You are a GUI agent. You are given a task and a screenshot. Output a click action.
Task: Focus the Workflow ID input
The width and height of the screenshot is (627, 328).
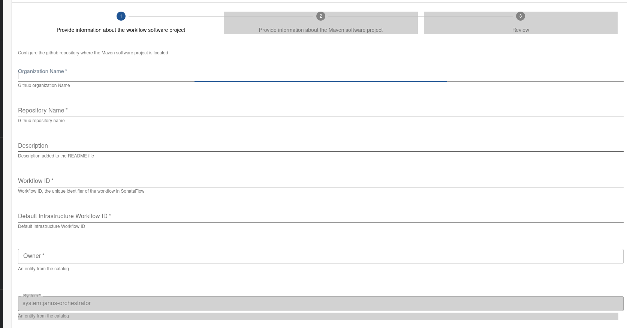(320, 181)
